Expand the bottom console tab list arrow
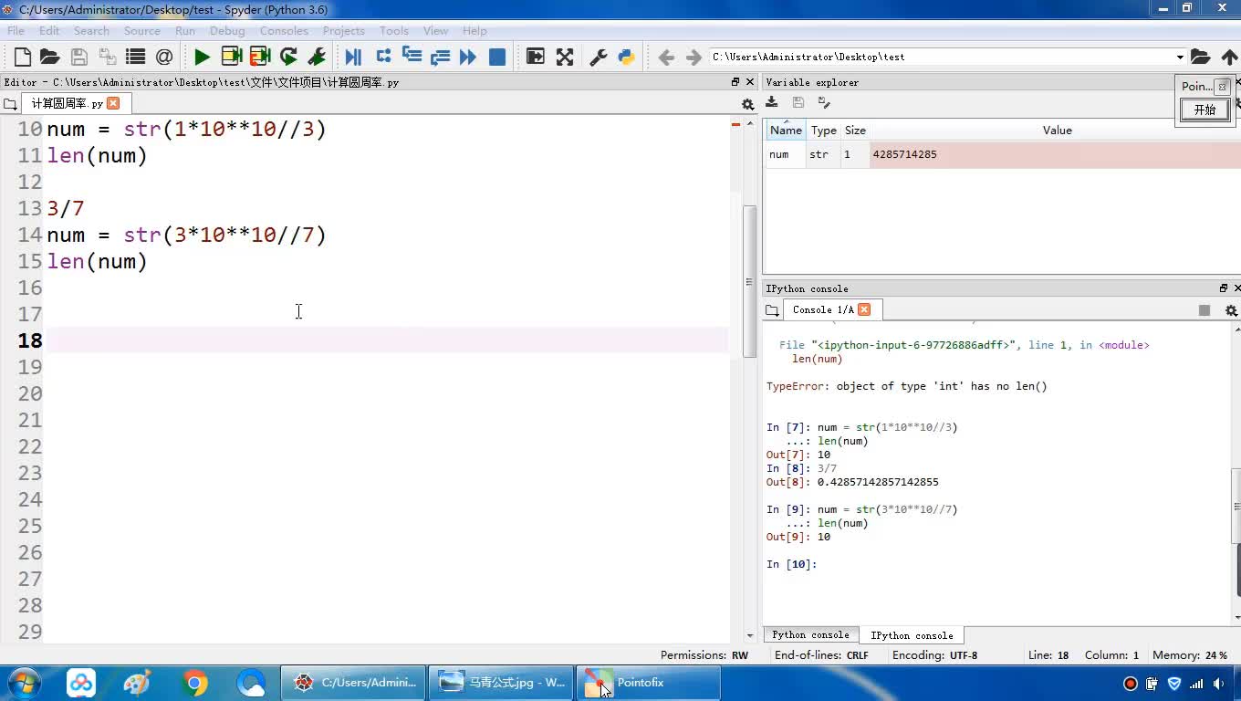Screen dimensions: 1241x701 (x=750, y=635)
